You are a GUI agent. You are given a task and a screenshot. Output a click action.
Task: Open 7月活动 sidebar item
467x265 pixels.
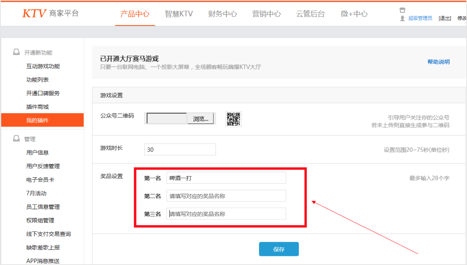click(x=36, y=193)
